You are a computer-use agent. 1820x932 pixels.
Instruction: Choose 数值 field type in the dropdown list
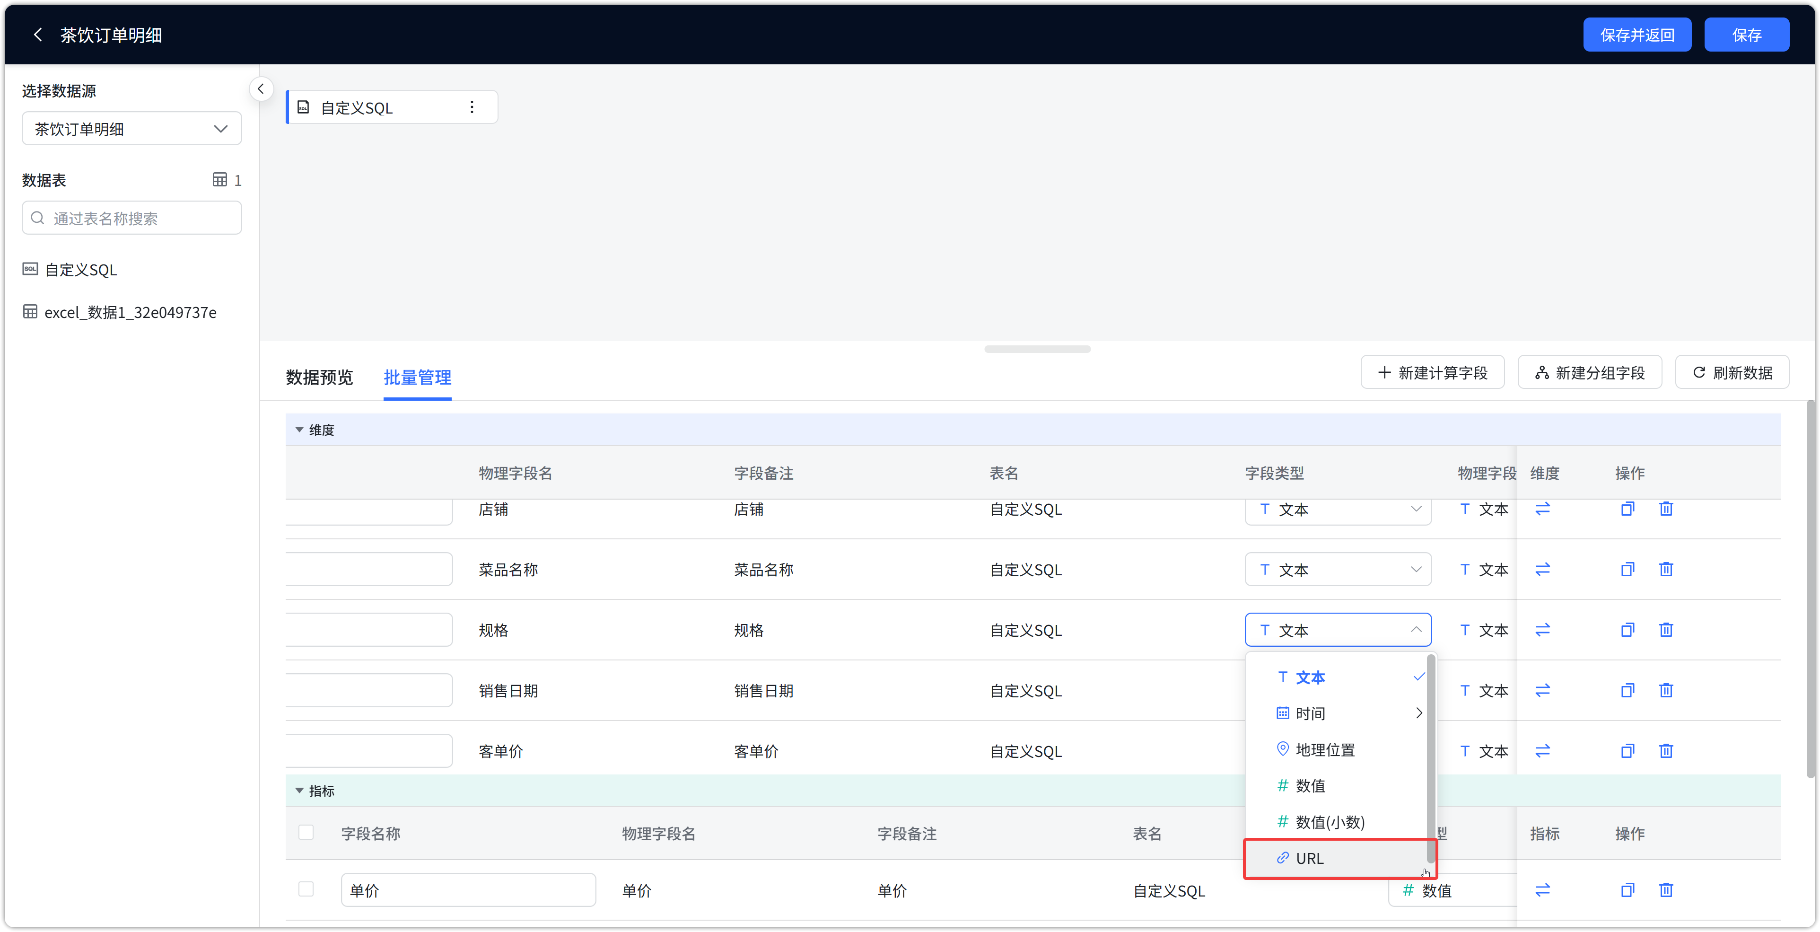pyautogui.click(x=1337, y=786)
